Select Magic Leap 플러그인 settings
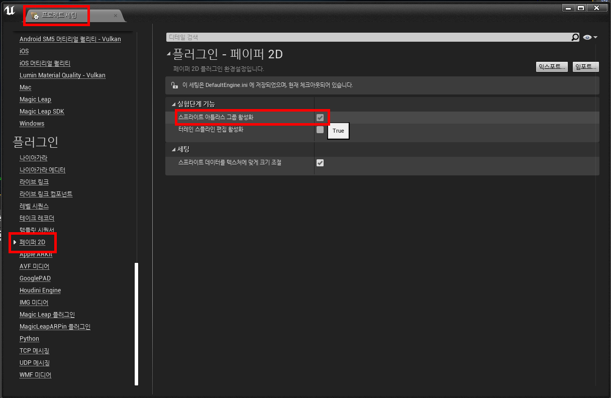Image resolution: width=611 pixels, height=398 pixels. [47, 315]
